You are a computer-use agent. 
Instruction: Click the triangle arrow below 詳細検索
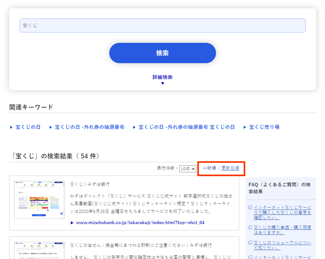coord(163,83)
